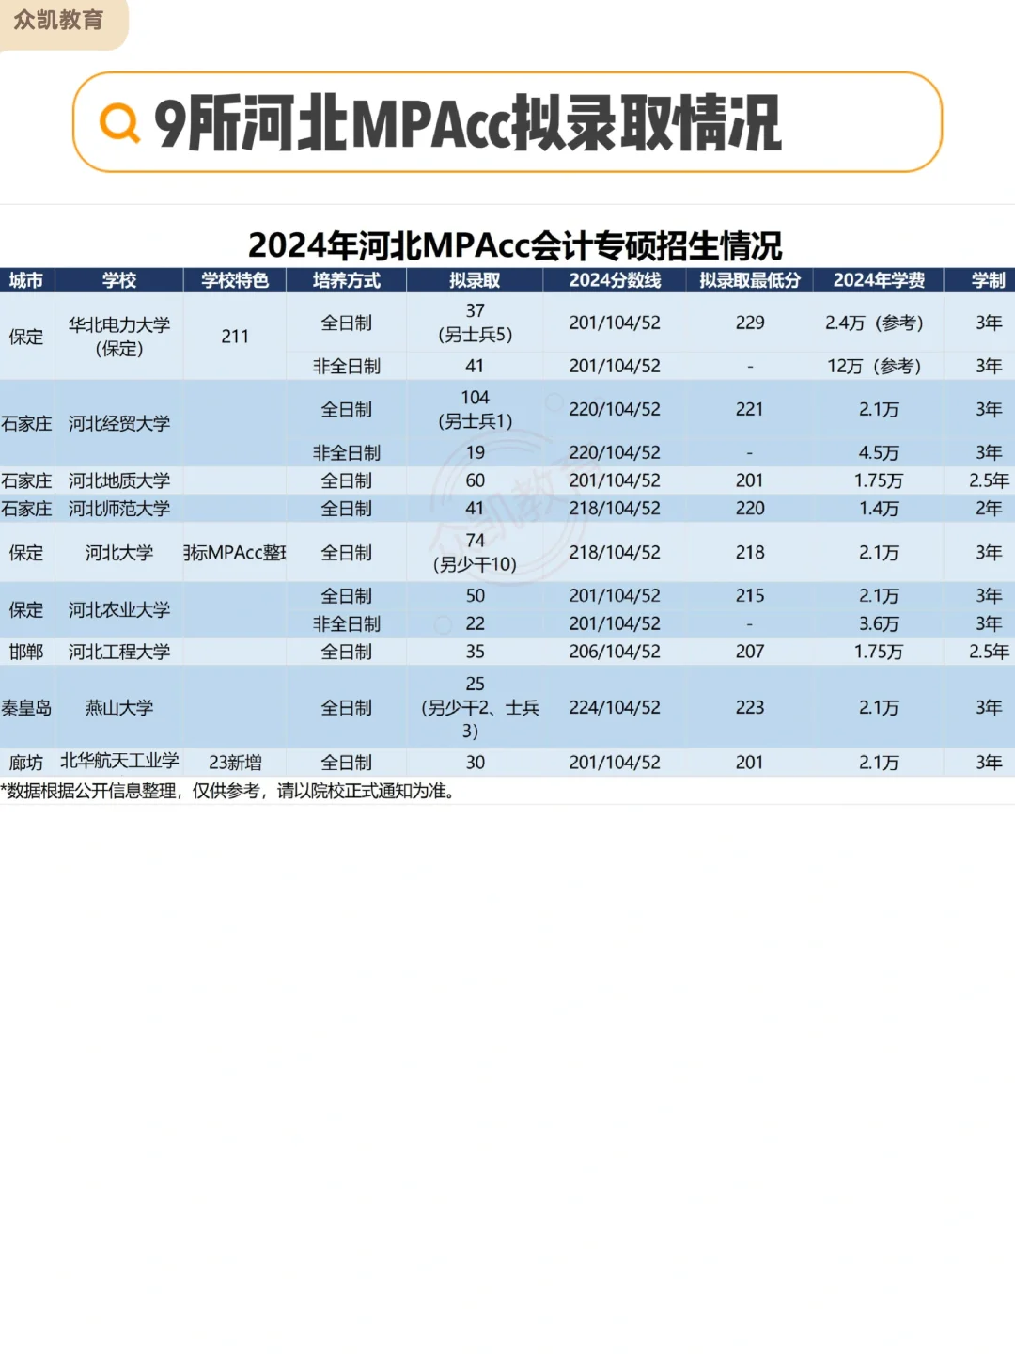This screenshot has height=1354, width=1015.
Task: Select the 河北地质大学 school cell
Action: (119, 480)
